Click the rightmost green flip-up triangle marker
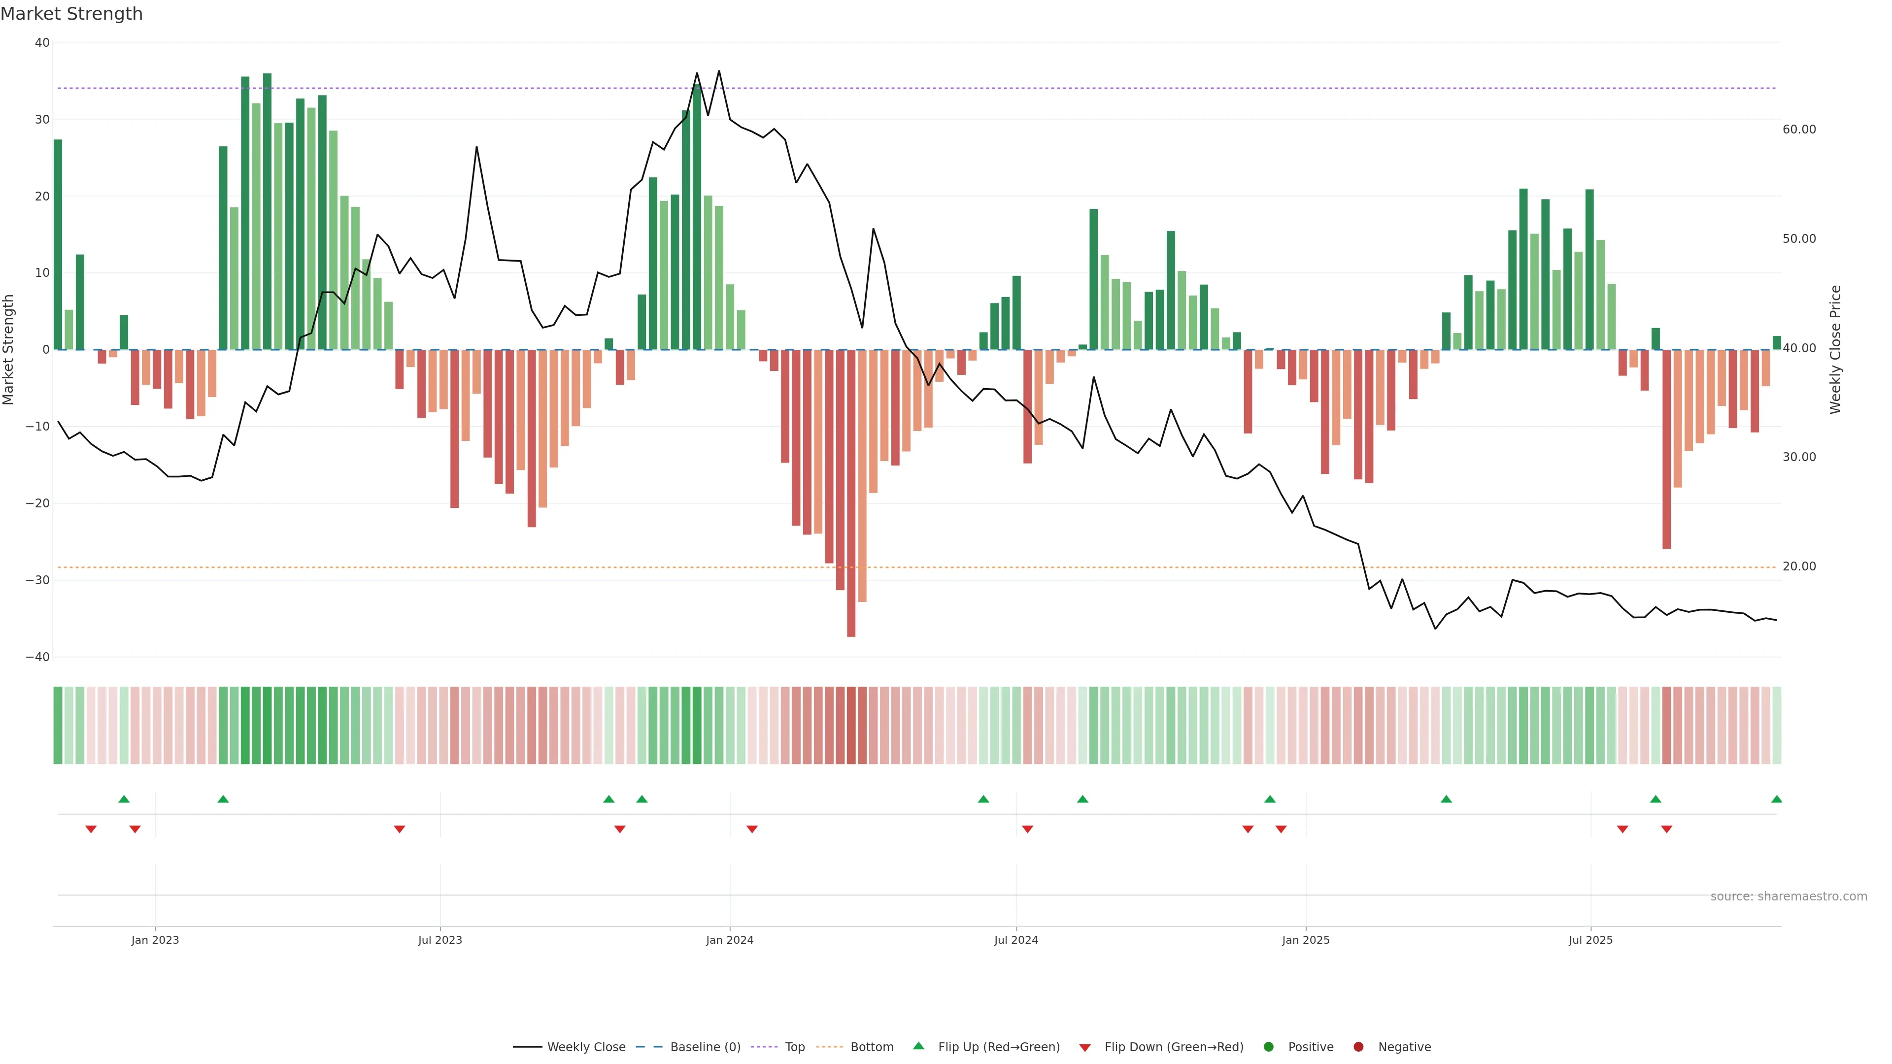 tap(1776, 799)
